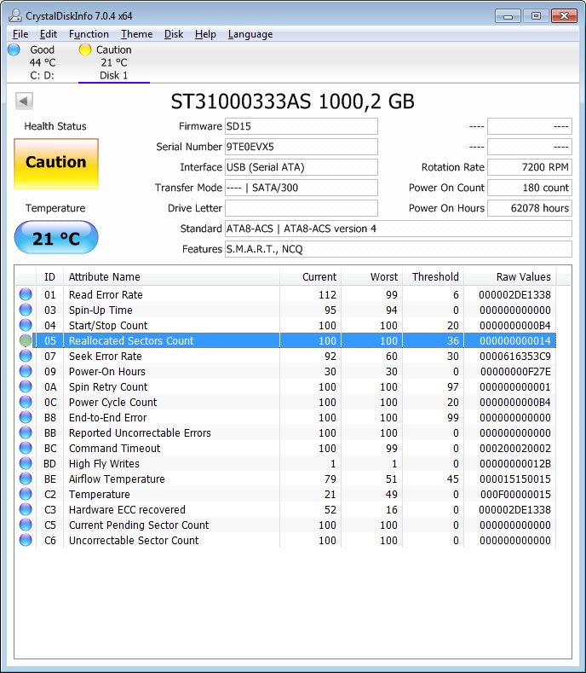
Task: Click the Features field S.M.A.R.T., NCQ
Action: click(399, 249)
